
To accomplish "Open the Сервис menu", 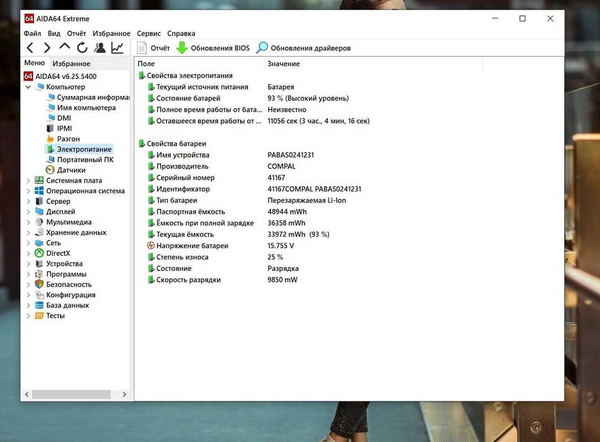I will click(149, 33).
